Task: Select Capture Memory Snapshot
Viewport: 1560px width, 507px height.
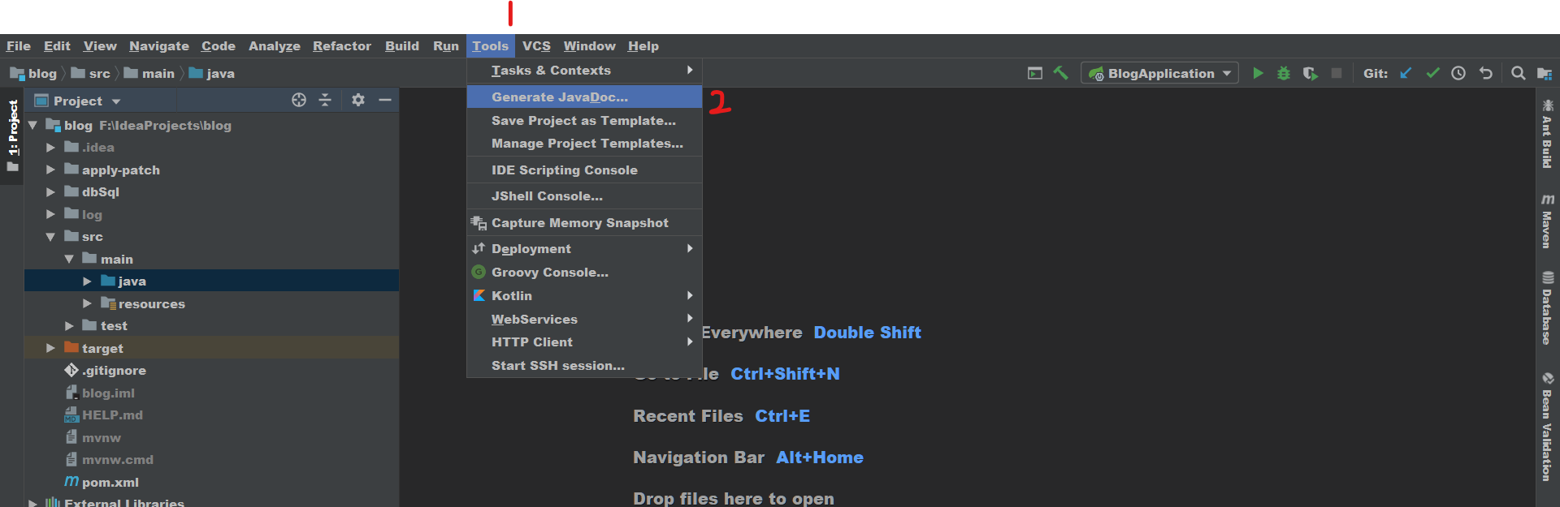Action: [x=584, y=223]
